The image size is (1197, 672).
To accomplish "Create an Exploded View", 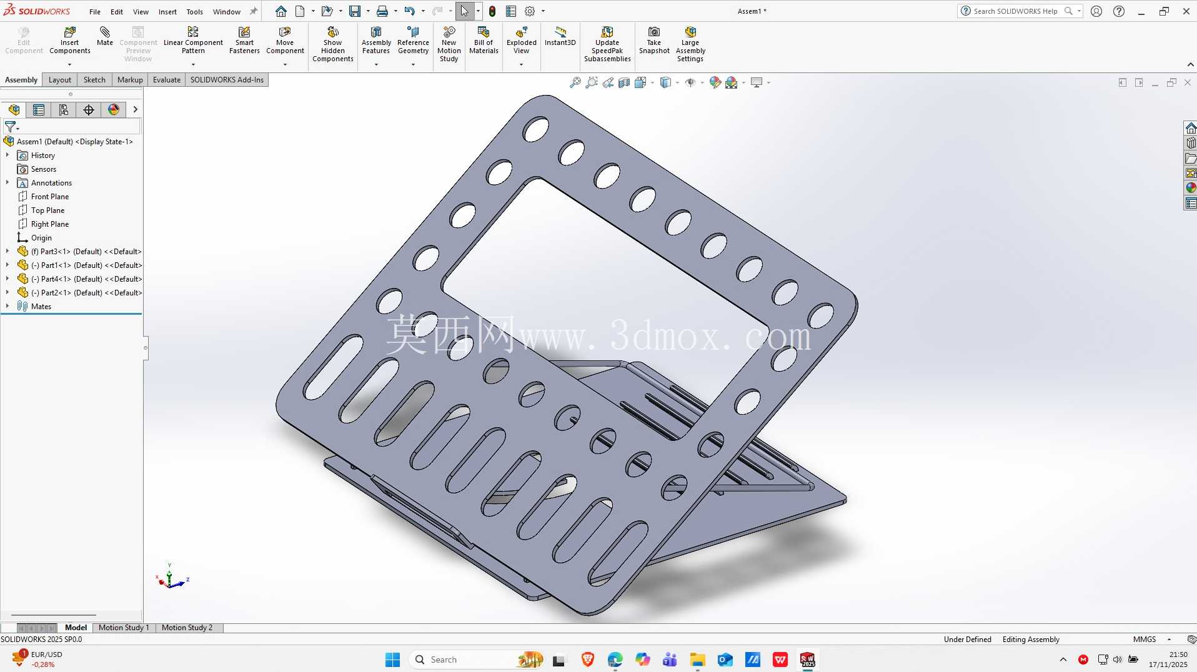I will pyautogui.click(x=522, y=40).
